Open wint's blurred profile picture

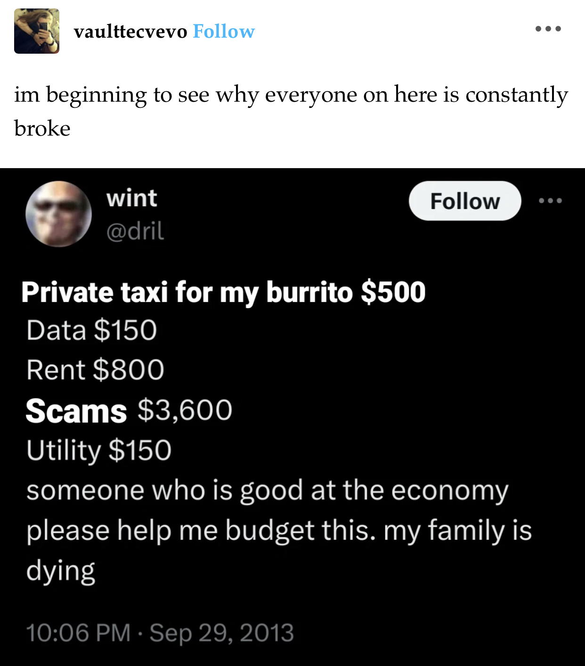(58, 214)
